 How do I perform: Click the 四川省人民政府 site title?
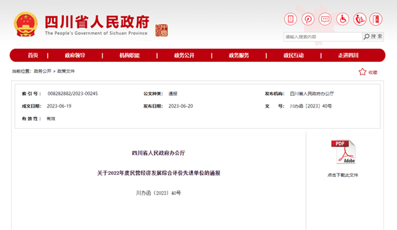pos(97,22)
